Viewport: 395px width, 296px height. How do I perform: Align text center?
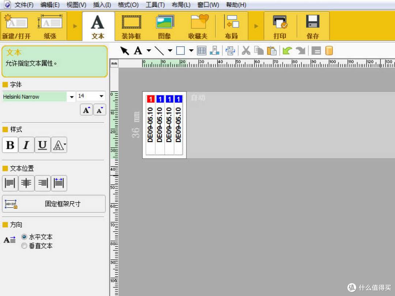[x=26, y=183]
